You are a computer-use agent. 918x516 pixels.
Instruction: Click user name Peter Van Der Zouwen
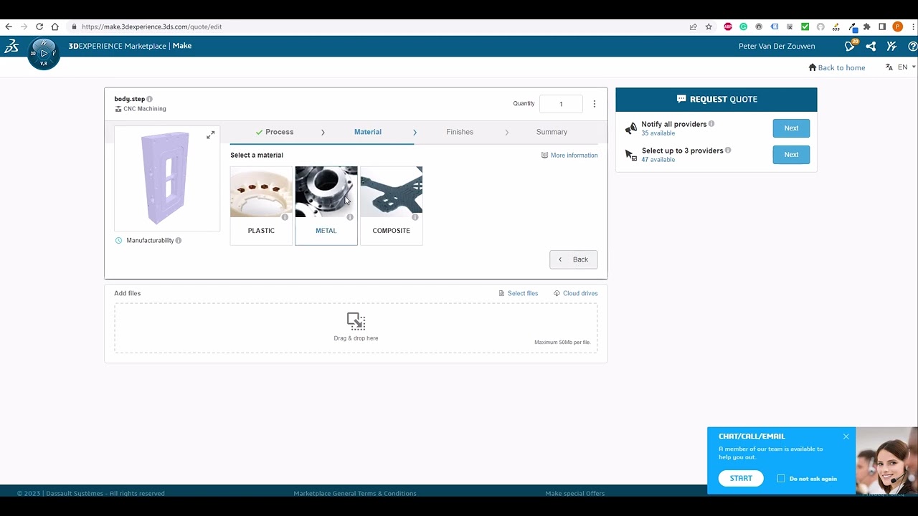pos(777,46)
